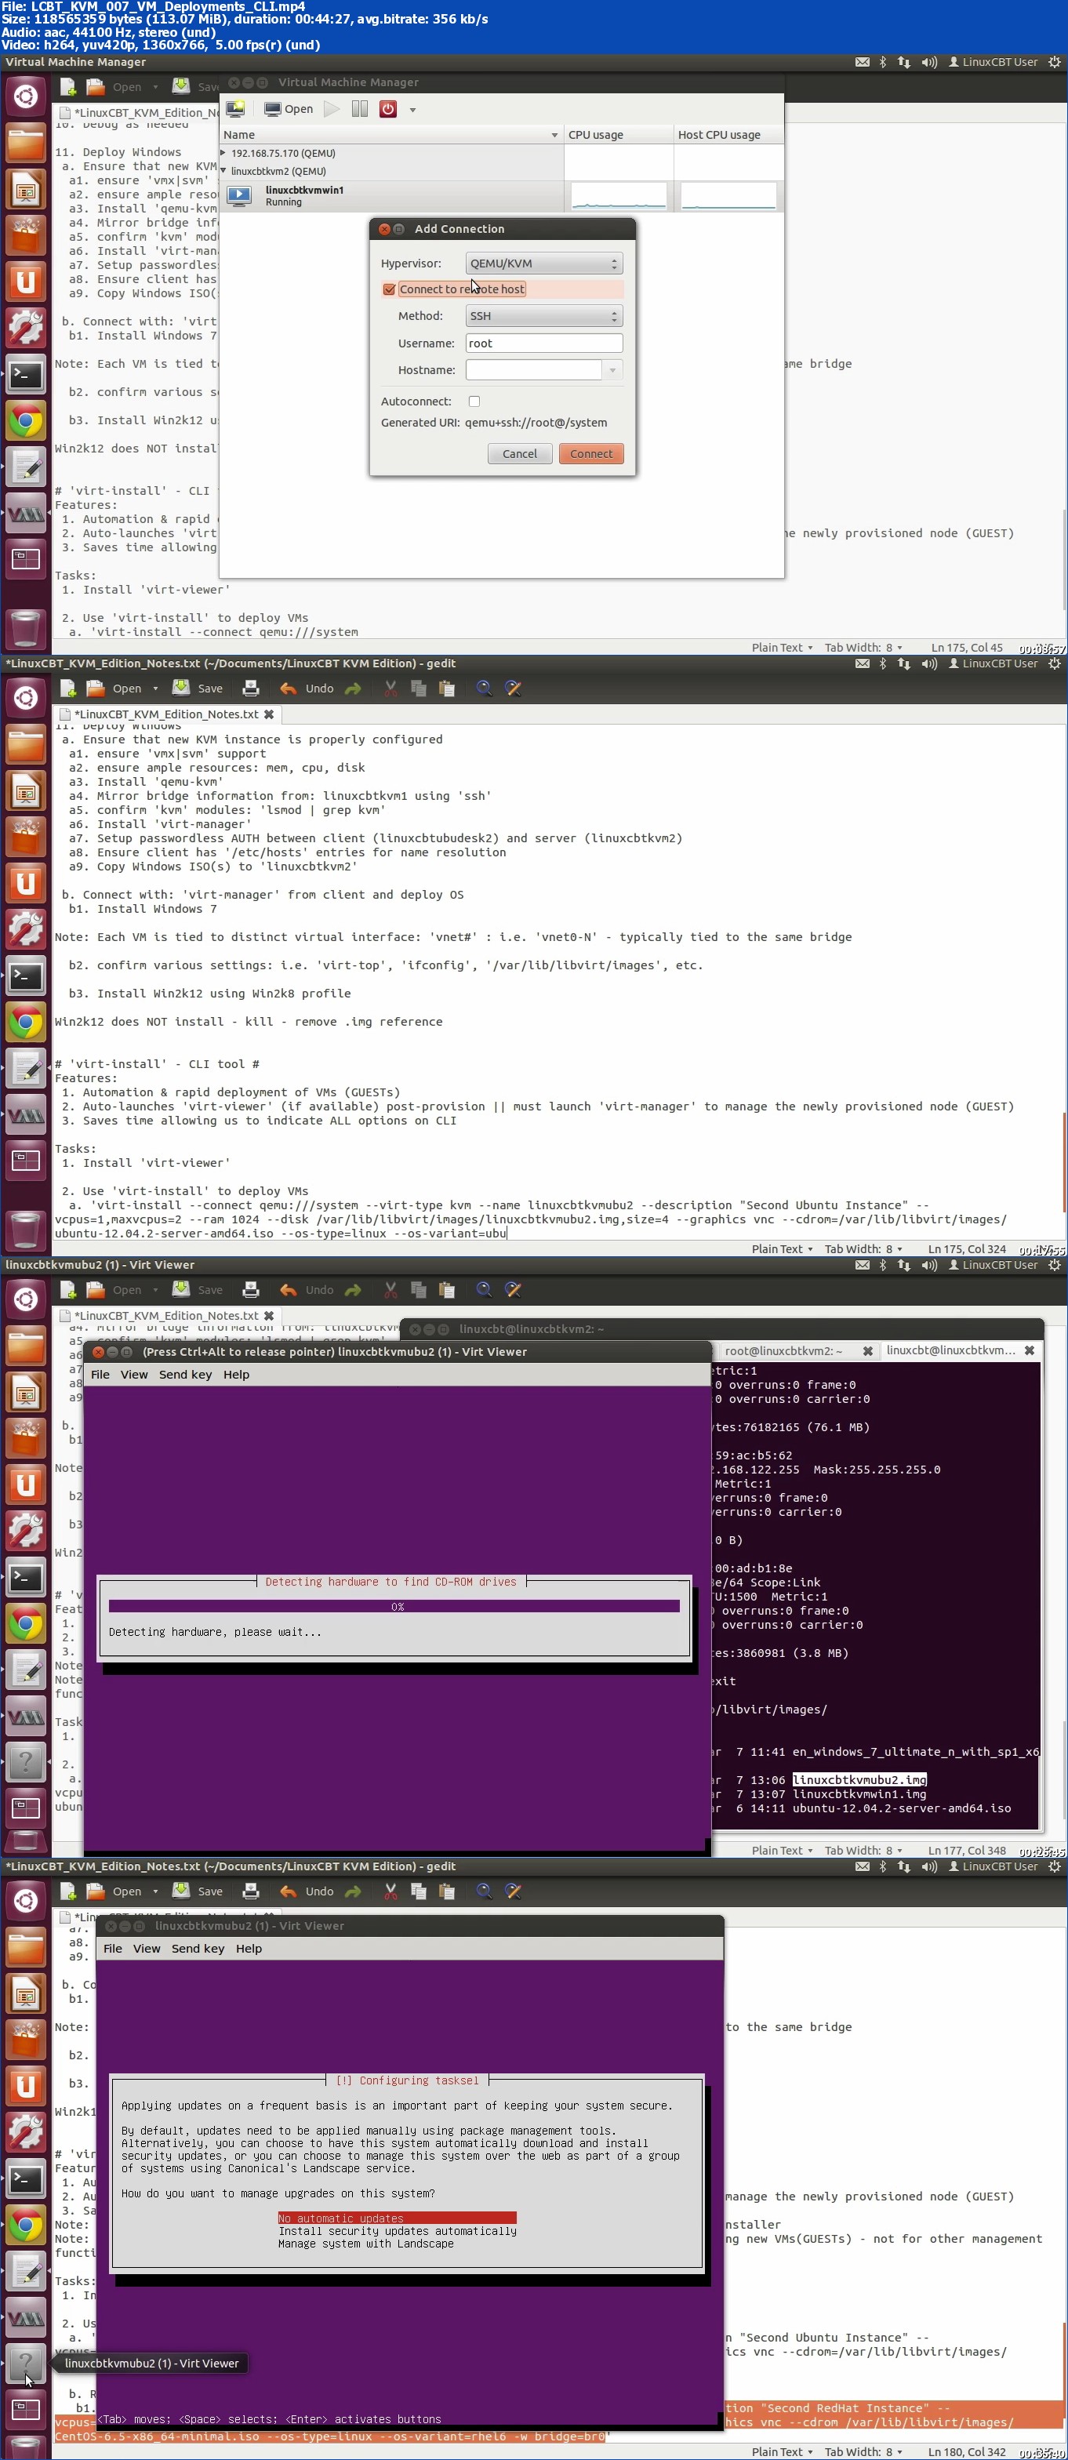Click Connect in the Add Connection dialog
This screenshot has height=2460, width=1068.
click(591, 453)
